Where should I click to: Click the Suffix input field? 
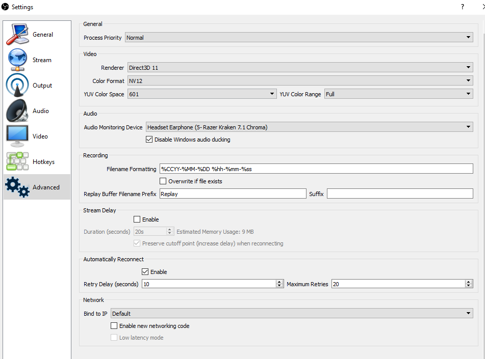[x=400, y=194]
